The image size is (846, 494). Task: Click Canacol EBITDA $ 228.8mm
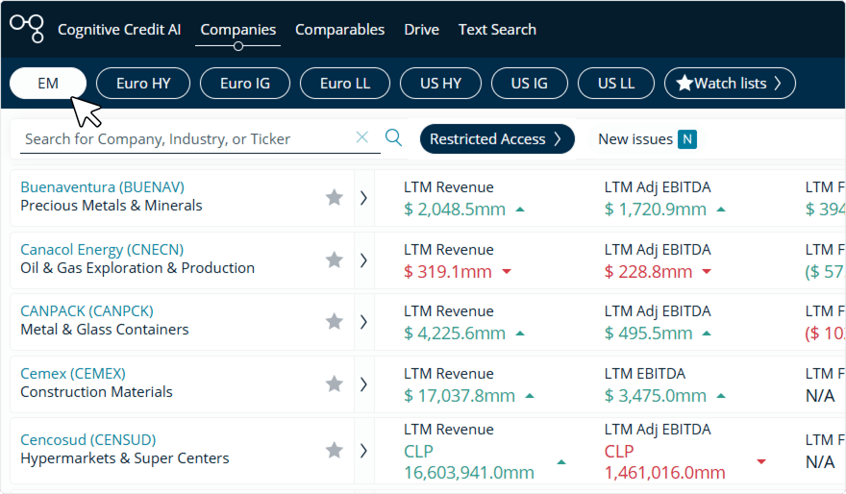click(648, 272)
